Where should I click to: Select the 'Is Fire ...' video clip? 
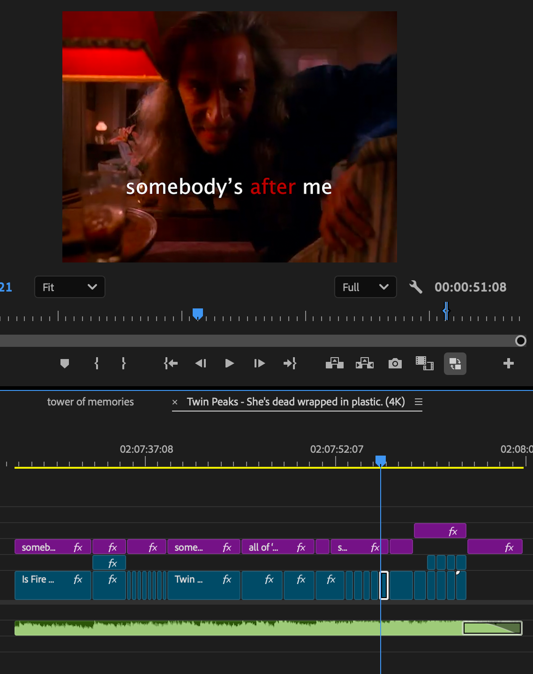tap(53, 585)
